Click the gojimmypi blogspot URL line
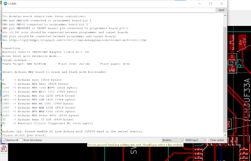The height and width of the screenshot is (161, 251). click(75, 40)
